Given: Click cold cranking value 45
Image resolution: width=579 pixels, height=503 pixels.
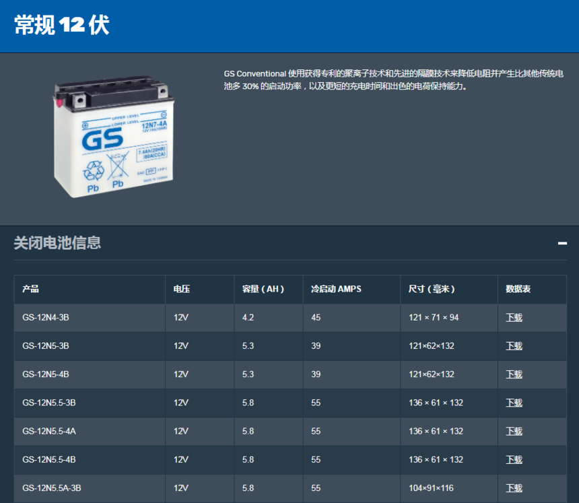Looking at the screenshot, I should click(x=316, y=317).
